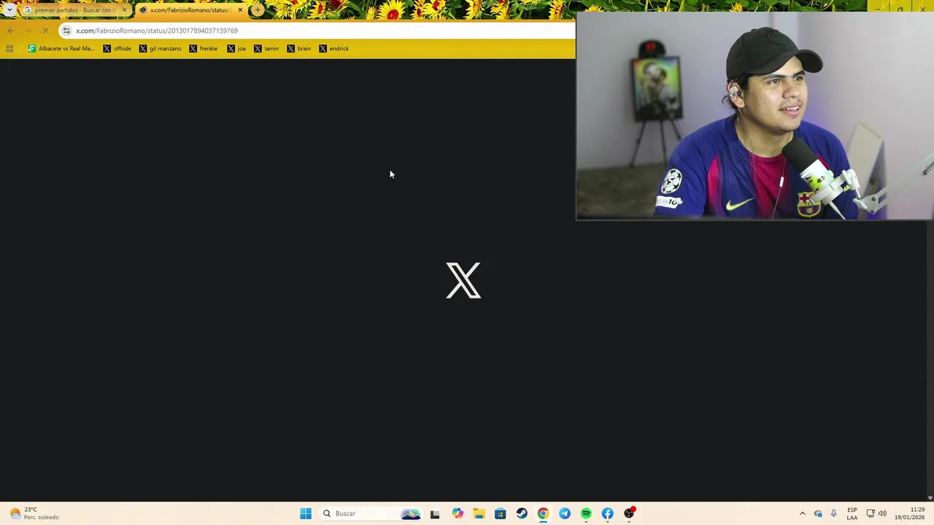Open a new browser tab

[x=258, y=10]
